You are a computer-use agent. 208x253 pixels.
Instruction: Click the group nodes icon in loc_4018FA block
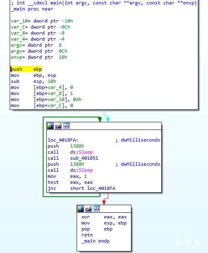pyautogui.click(x=67, y=126)
